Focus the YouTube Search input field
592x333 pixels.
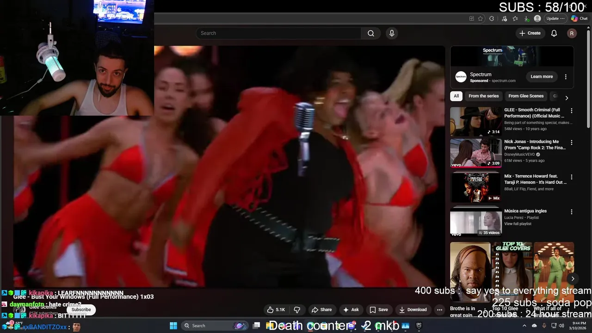(x=279, y=33)
